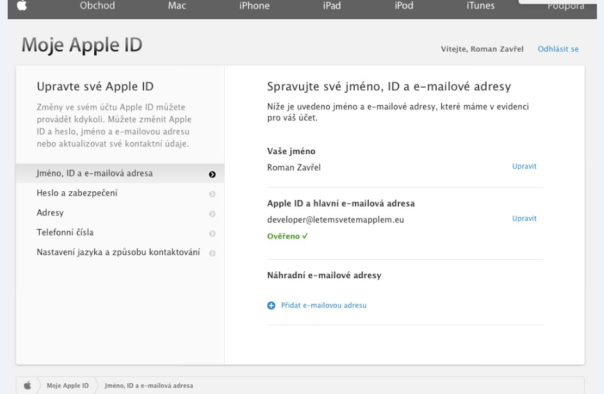Click the Apple icon in the breadcrumb footer

[x=28, y=385]
